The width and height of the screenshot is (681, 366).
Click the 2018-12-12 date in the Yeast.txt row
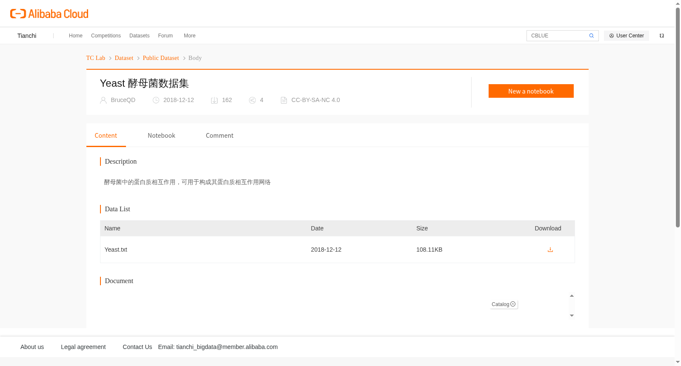[326, 250]
